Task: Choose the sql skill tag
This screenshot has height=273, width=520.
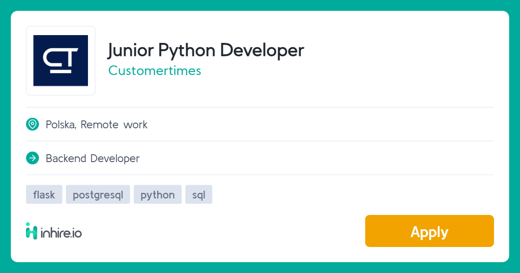Action: pyautogui.click(x=199, y=195)
